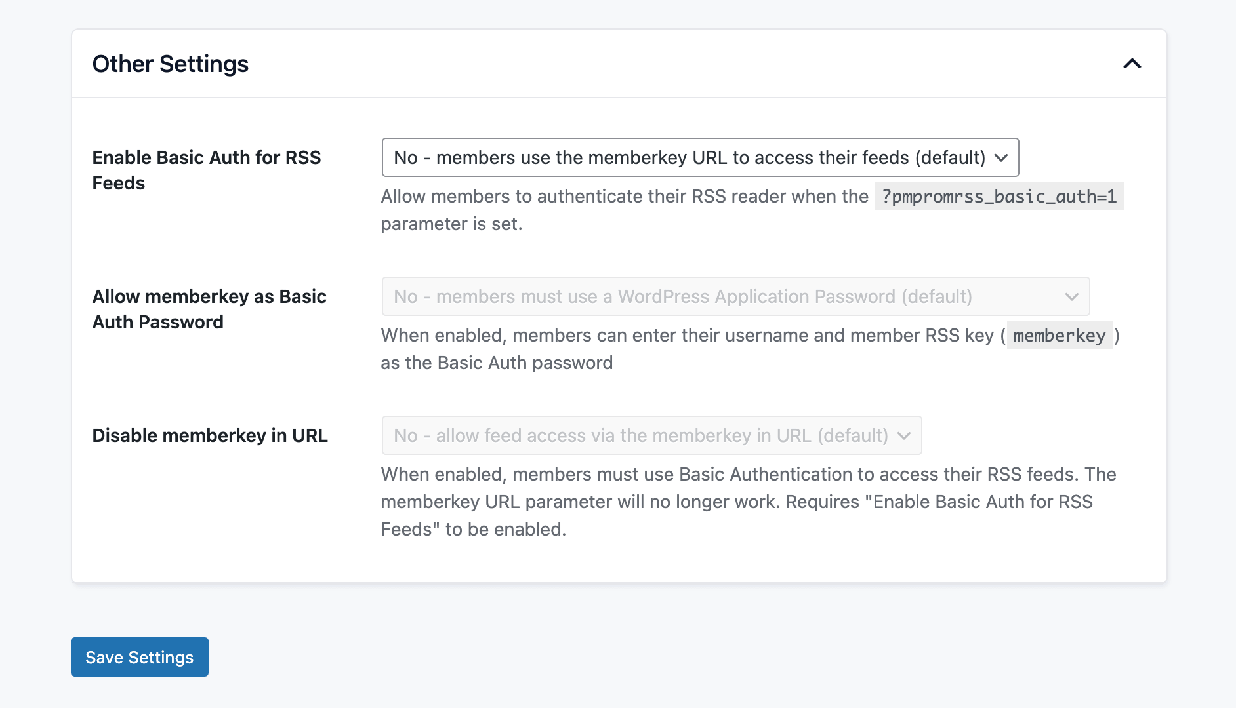This screenshot has height=708, width=1236.
Task: Click the dropdown arrow for Allow memberkey setting
Action: 1072,296
